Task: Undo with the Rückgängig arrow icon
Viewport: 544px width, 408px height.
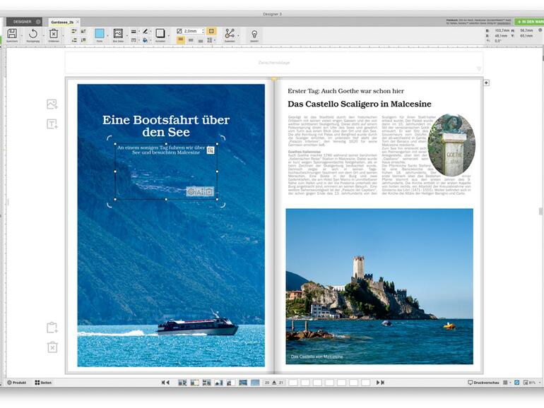Action: [33, 33]
